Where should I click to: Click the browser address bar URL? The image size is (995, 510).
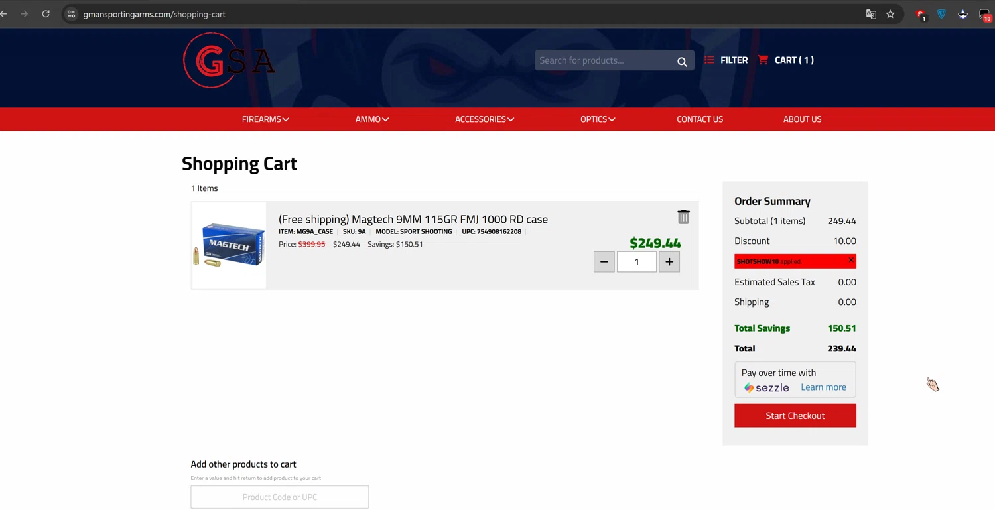pyautogui.click(x=155, y=14)
